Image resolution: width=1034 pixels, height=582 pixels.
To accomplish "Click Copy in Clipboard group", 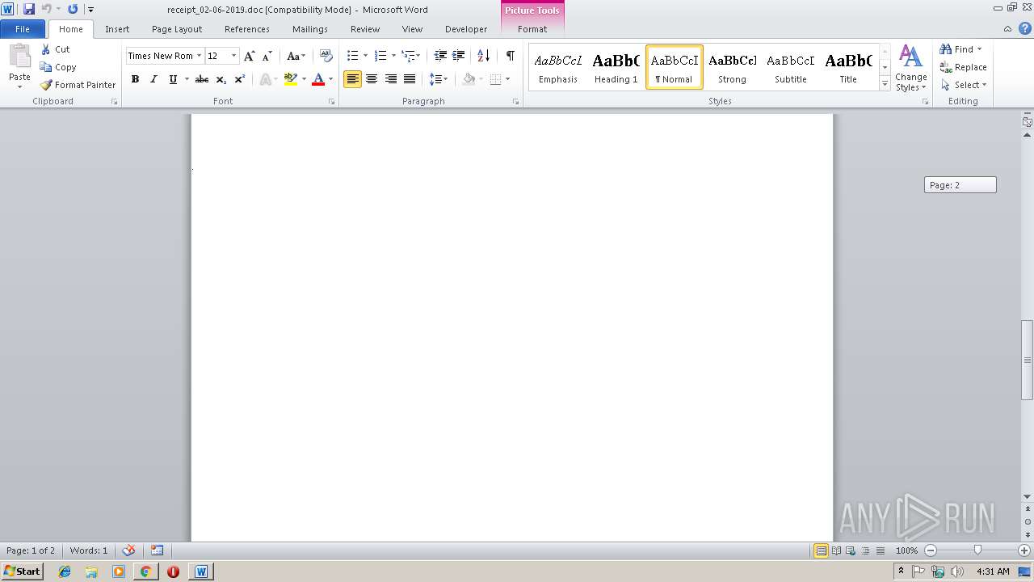I will (58, 67).
